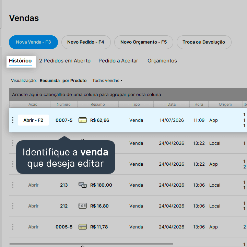Image resolution: width=247 pixels, height=247 pixels.
Task: Sort by the Número column header
Action: pyautogui.click(x=64, y=104)
